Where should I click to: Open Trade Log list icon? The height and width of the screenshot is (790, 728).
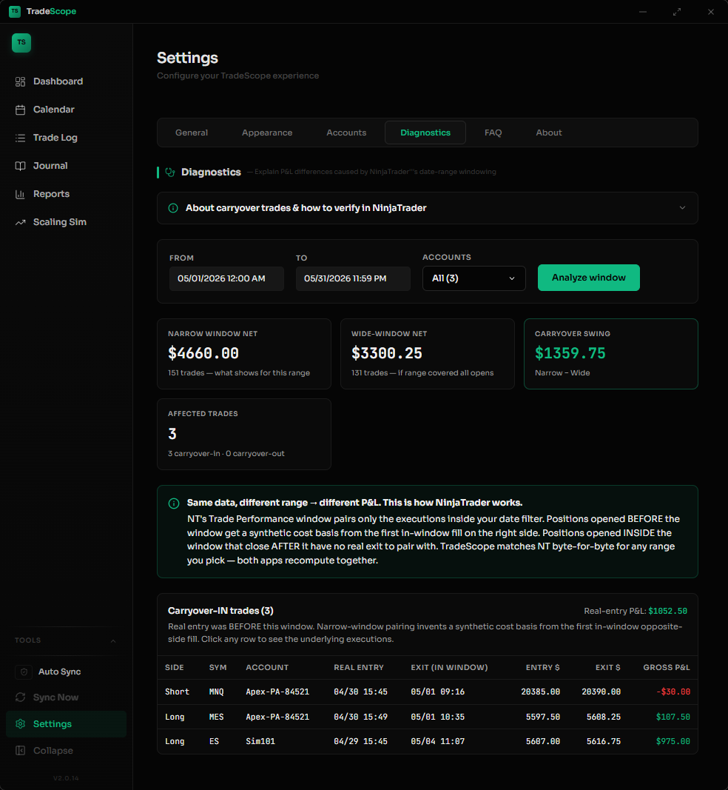click(x=20, y=138)
